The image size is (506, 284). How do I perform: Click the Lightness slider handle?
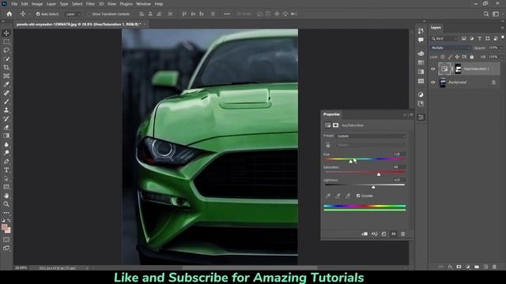click(x=374, y=187)
